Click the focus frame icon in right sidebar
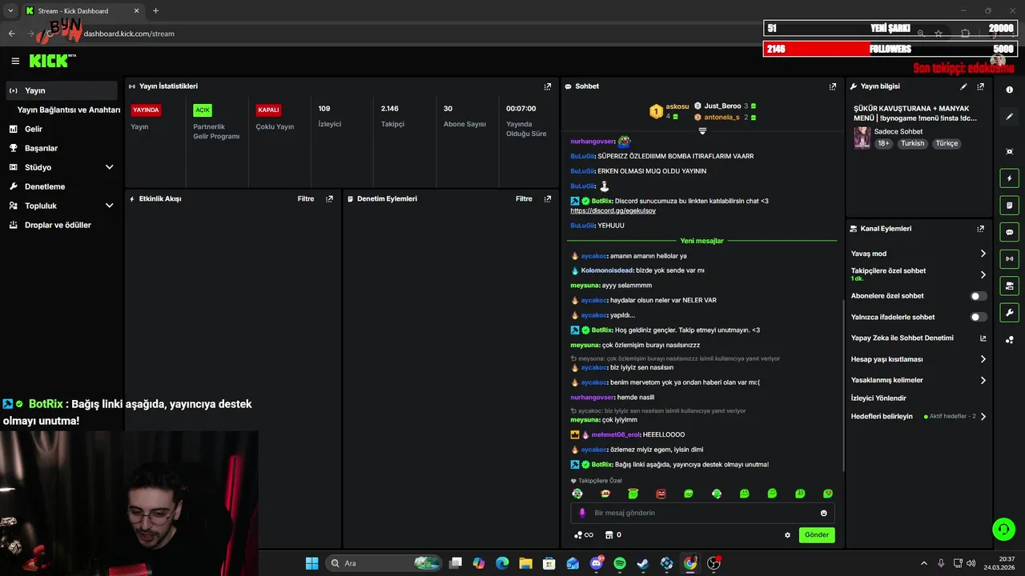The width and height of the screenshot is (1025, 576). point(1010,151)
